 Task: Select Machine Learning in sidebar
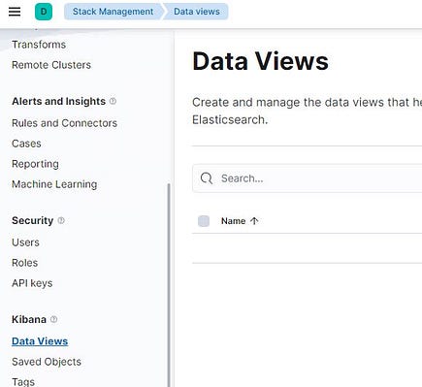click(54, 184)
